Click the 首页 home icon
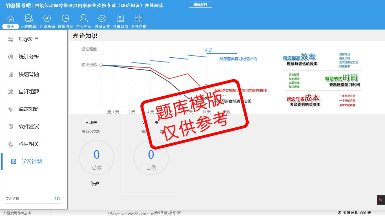385x216 pixels. point(11,19)
